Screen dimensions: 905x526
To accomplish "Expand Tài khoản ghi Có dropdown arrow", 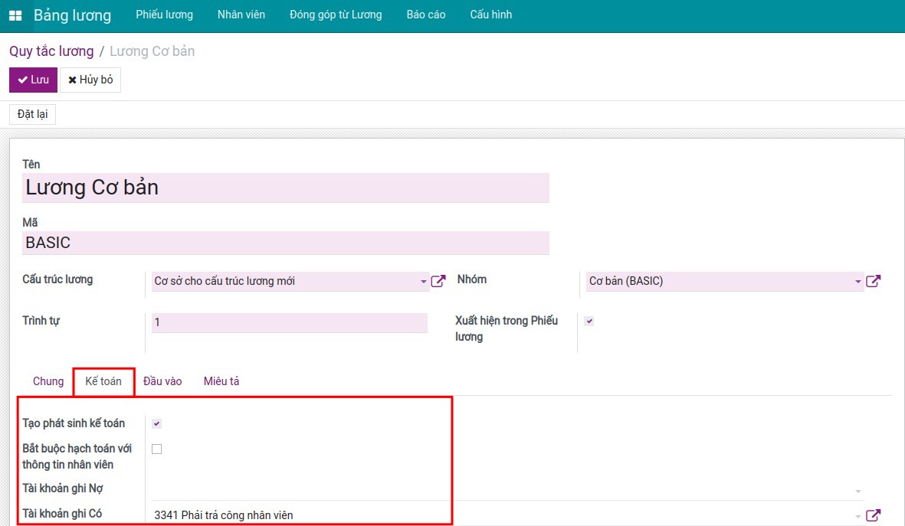I will coord(858,516).
